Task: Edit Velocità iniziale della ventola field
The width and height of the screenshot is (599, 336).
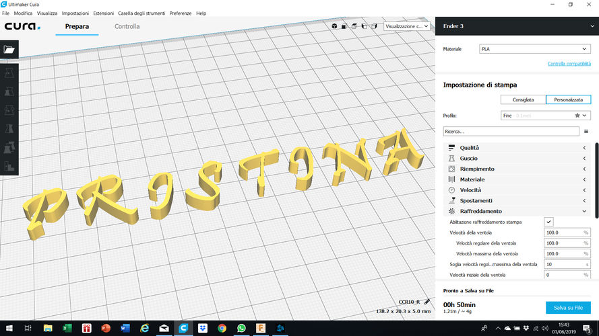Action: pyautogui.click(x=567, y=275)
